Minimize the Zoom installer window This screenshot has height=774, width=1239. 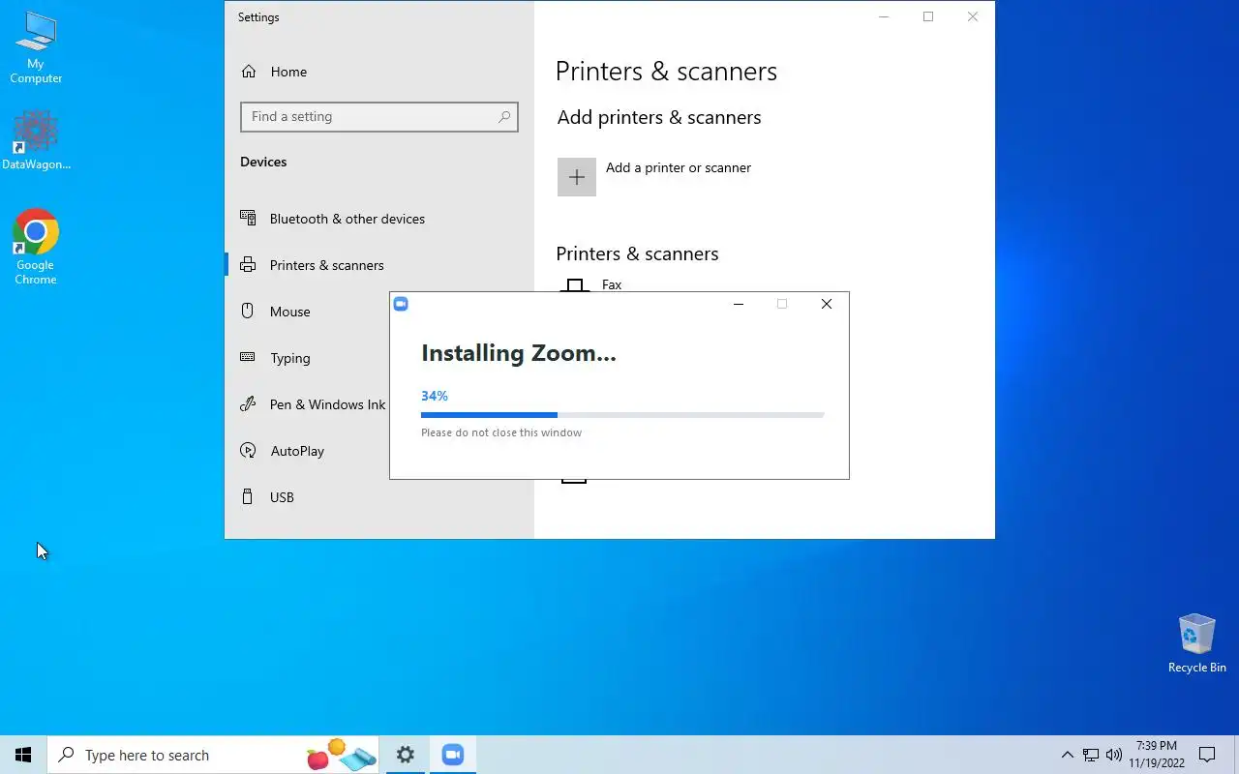pyautogui.click(x=739, y=304)
